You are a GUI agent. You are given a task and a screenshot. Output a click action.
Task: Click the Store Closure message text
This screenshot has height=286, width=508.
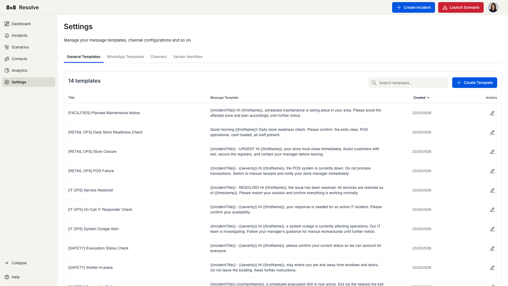[295, 151]
